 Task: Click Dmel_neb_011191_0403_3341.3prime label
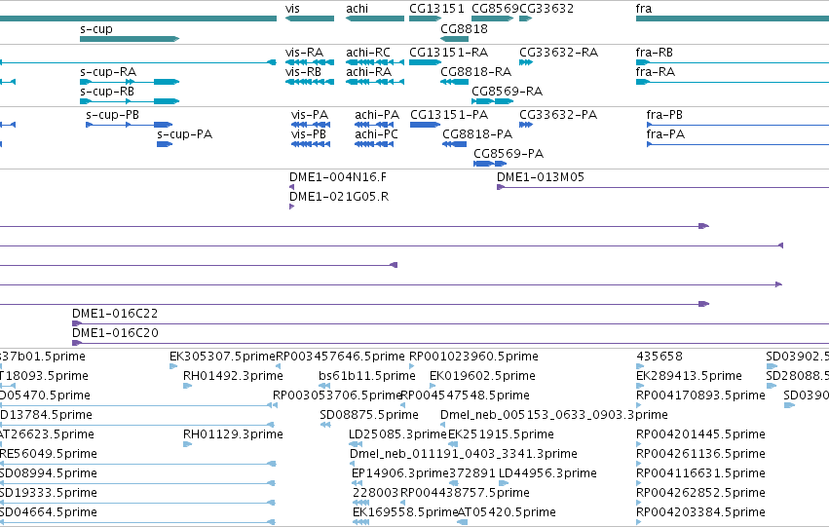(x=464, y=454)
